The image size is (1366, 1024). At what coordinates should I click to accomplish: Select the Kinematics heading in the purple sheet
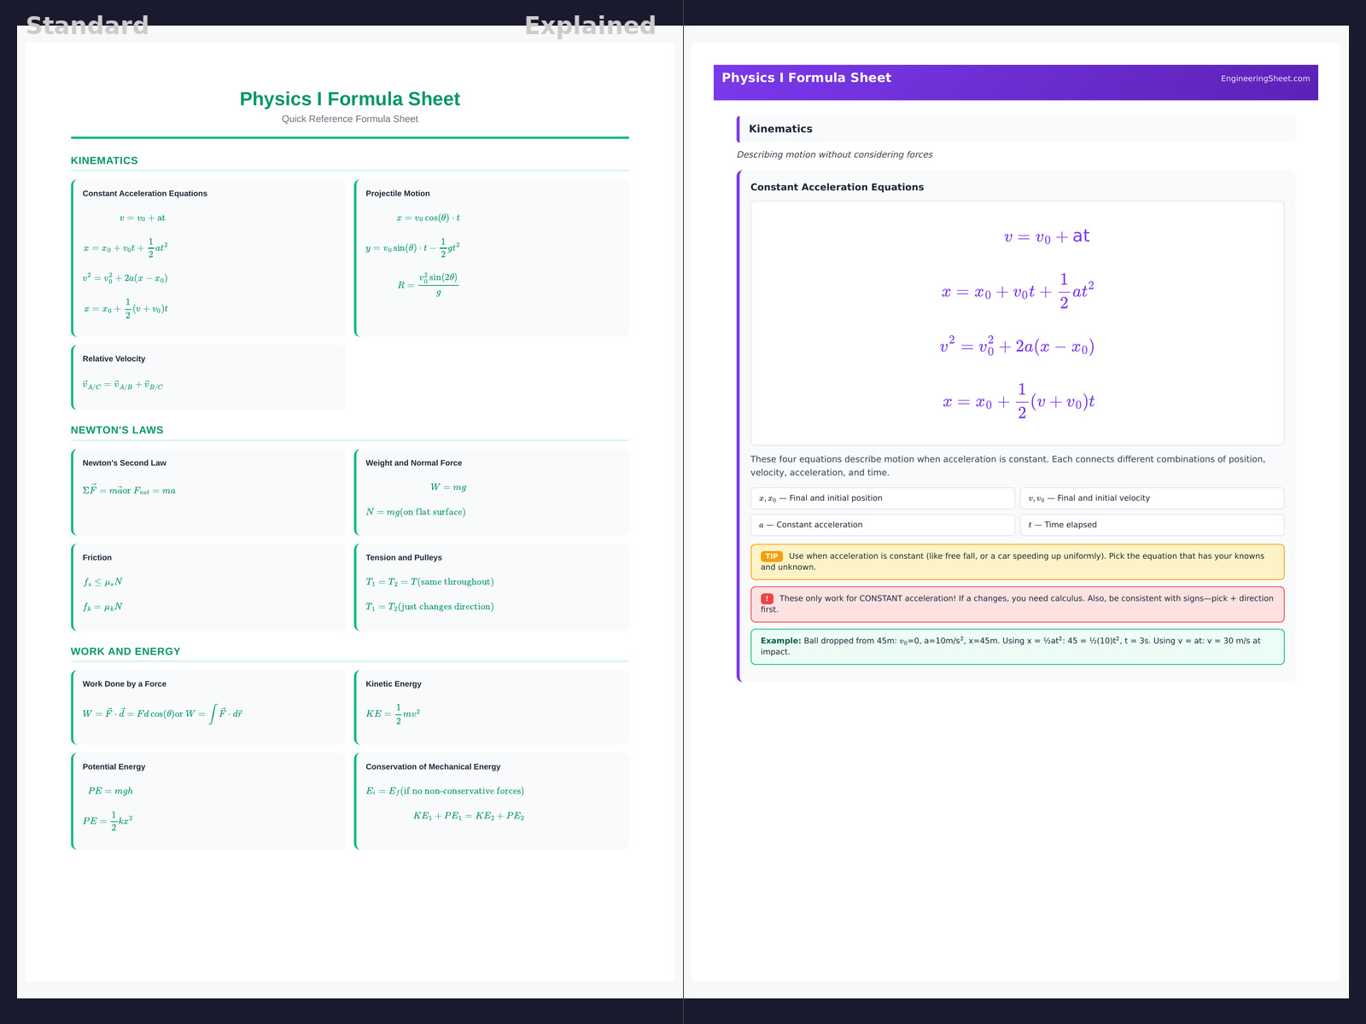(780, 129)
